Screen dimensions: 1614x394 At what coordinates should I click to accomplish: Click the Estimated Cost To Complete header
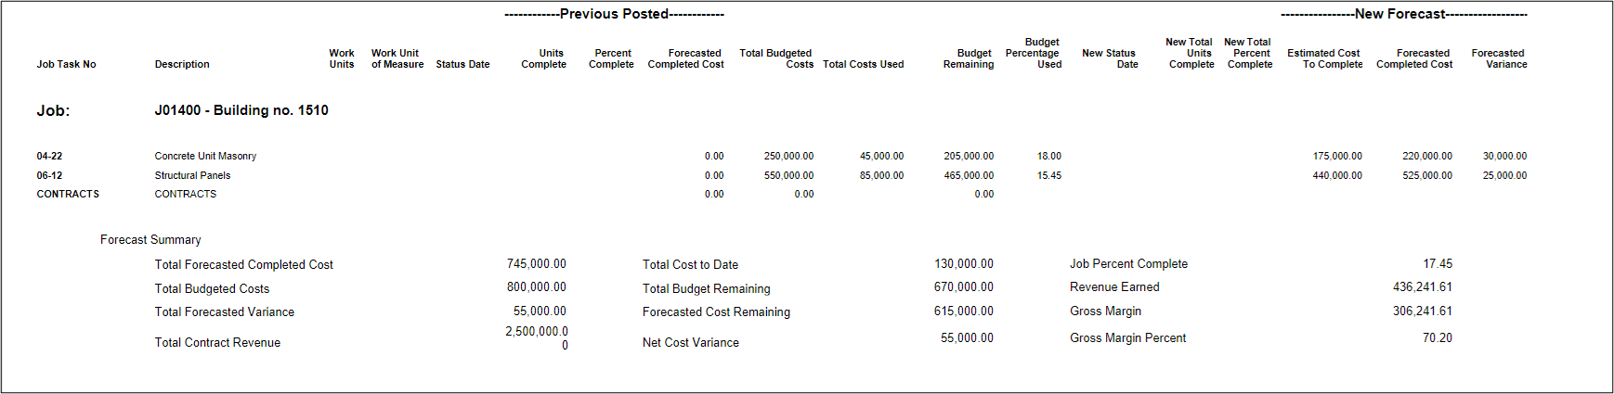pyautogui.click(x=1324, y=58)
